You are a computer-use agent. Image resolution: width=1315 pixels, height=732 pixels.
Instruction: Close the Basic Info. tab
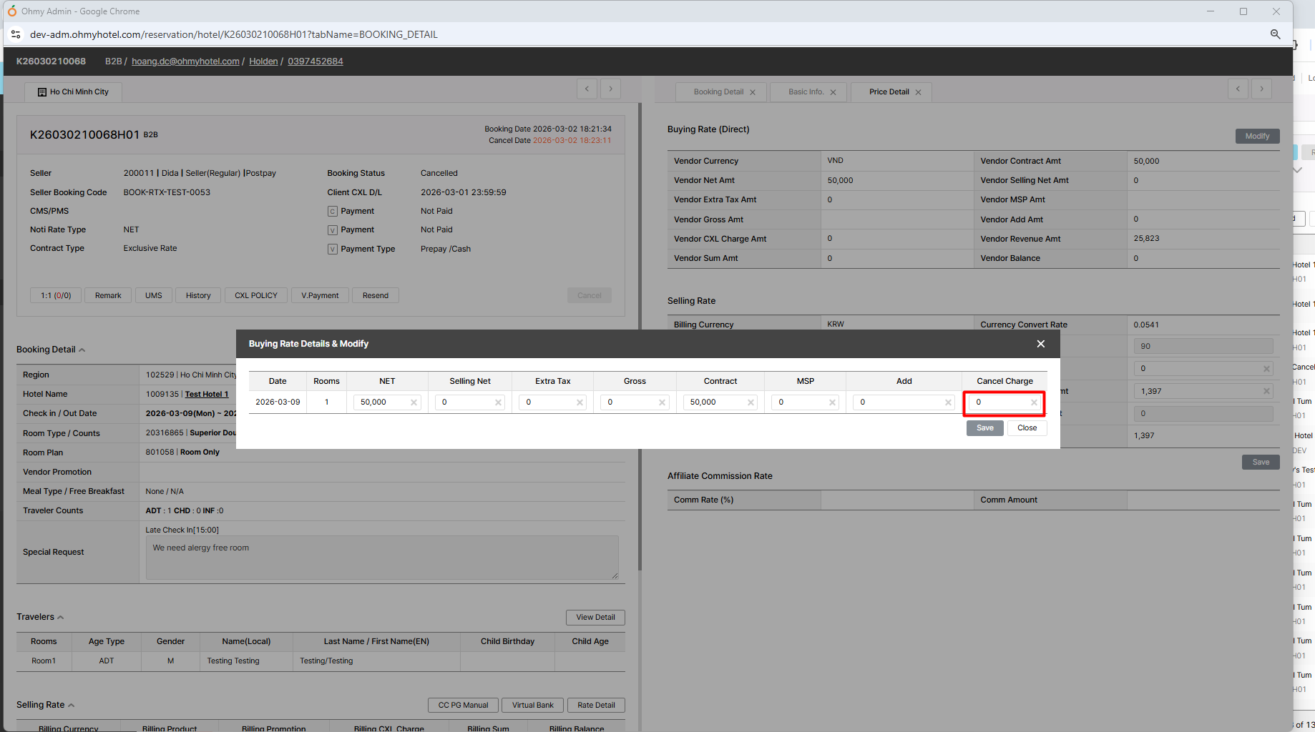[x=833, y=92]
